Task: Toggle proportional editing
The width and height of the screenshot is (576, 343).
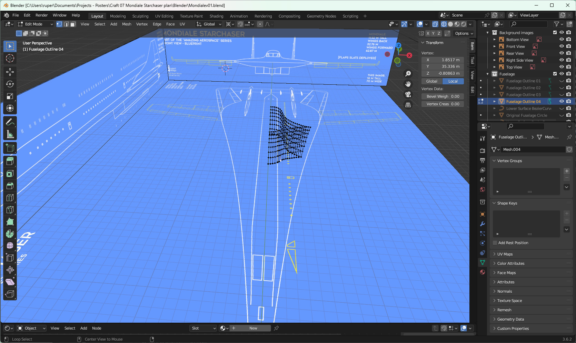Action: [260, 24]
